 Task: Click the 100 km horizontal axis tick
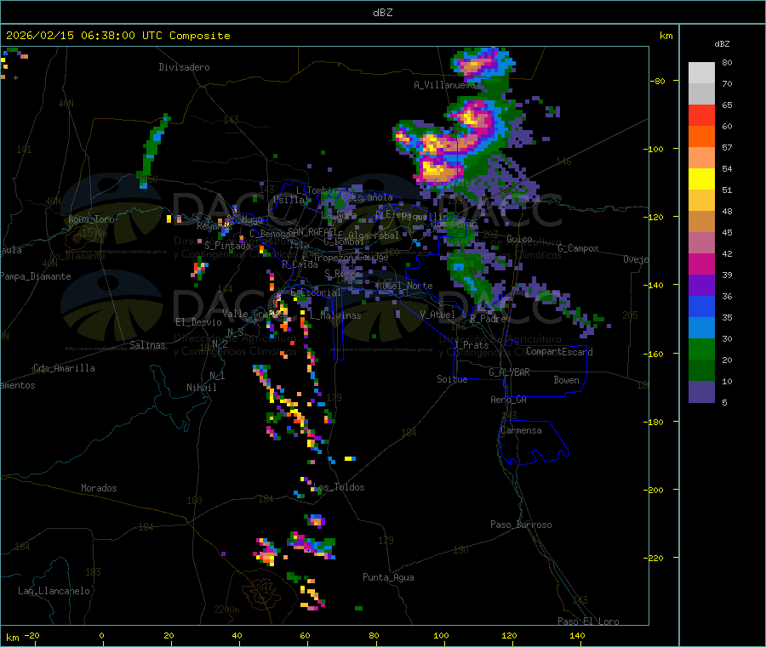pyautogui.click(x=441, y=635)
